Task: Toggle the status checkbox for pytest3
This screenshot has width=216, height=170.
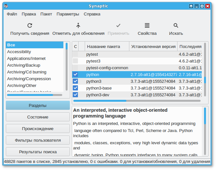Action: pyautogui.click(x=75, y=61)
